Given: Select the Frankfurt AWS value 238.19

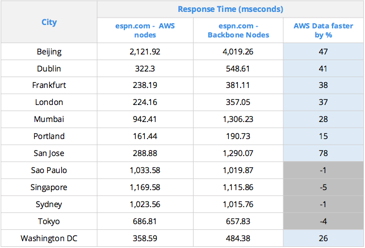Looking at the screenshot, I should [x=145, y=85].
